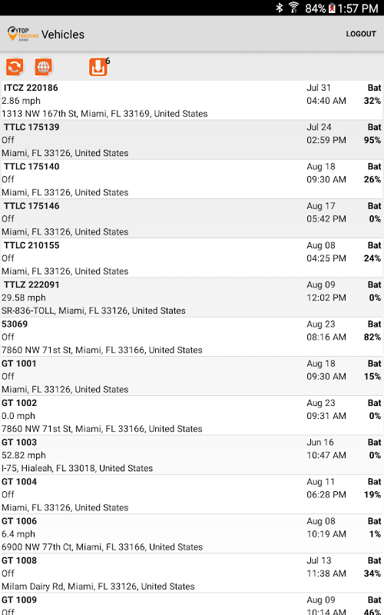This screenshot has height=615, width=384.
Task: Select the TTLC 175139 vehicle row
Action: (192, 140)
